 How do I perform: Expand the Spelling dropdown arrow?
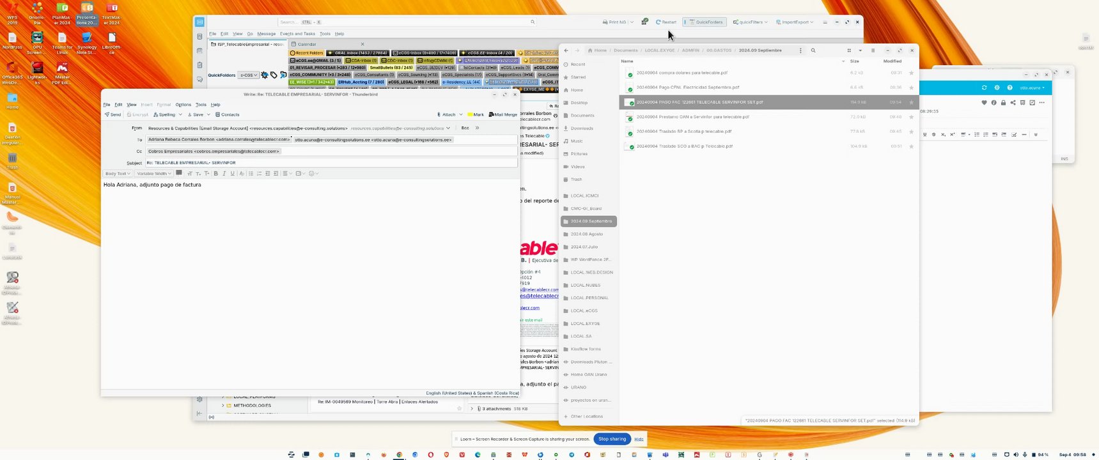(x=180, y=114)
